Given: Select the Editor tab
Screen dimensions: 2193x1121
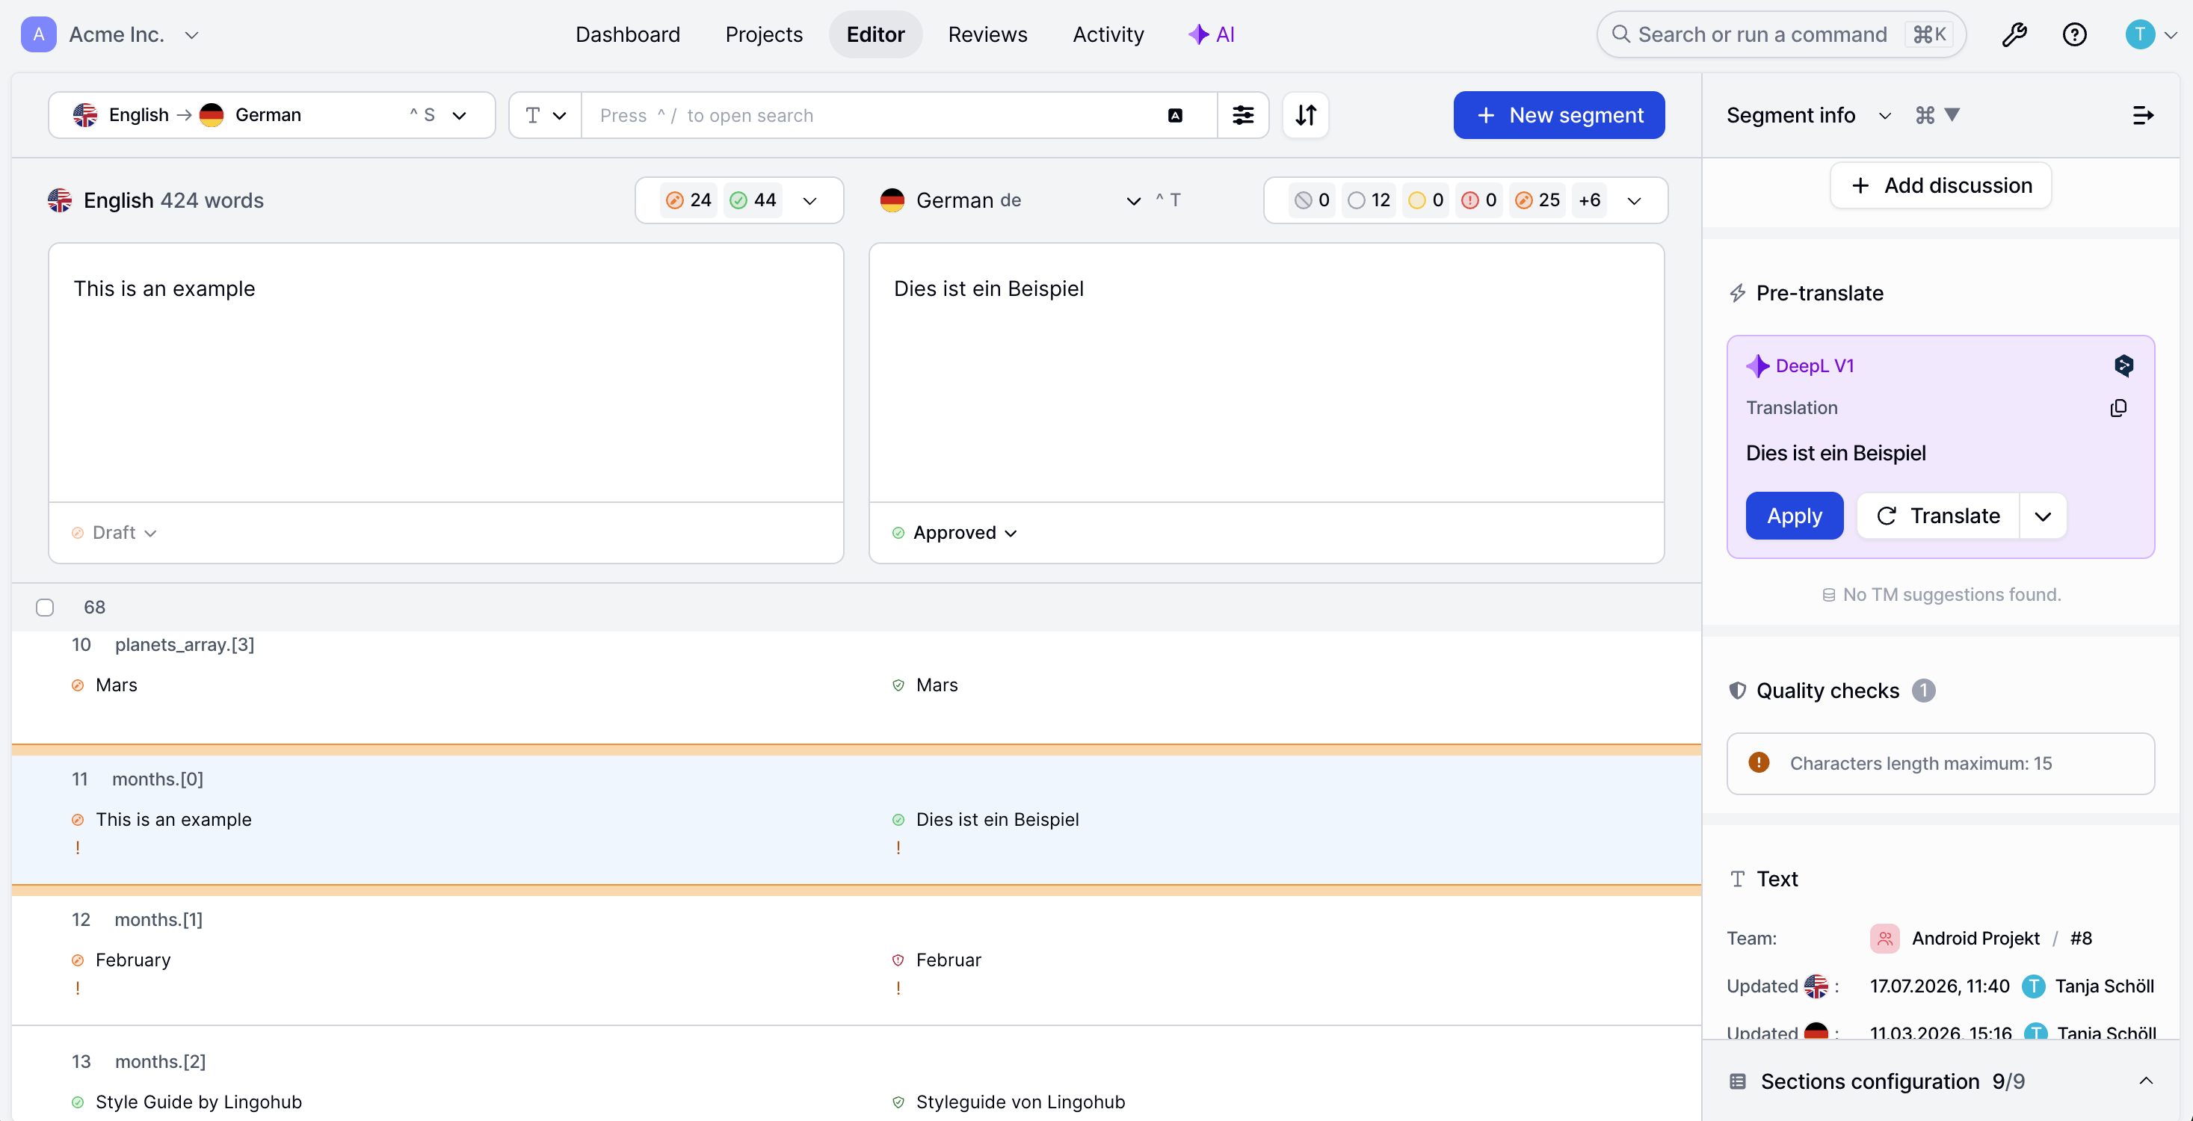Looking at the screenshot, I should point(875,34).
